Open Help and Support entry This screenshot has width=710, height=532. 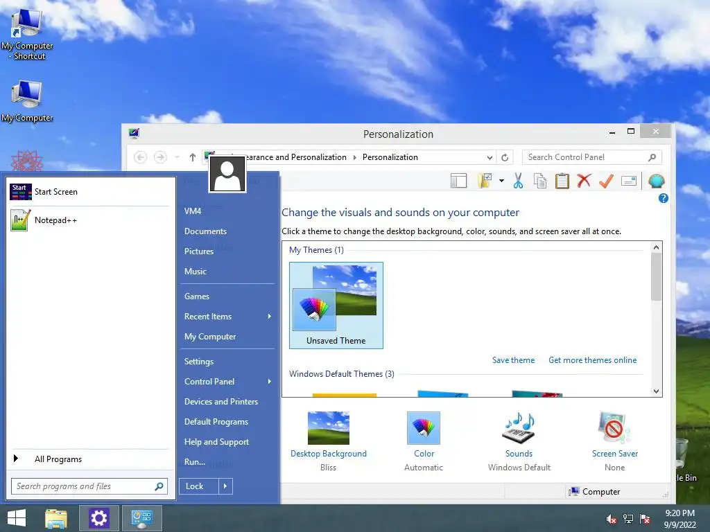[216, 442]
